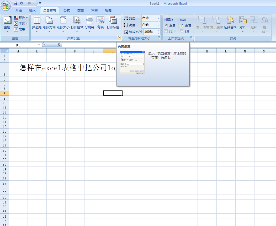Click the 纸张方向 orientation icon
The width and height of the screenshot is (276, 226).
click(49, 20)
